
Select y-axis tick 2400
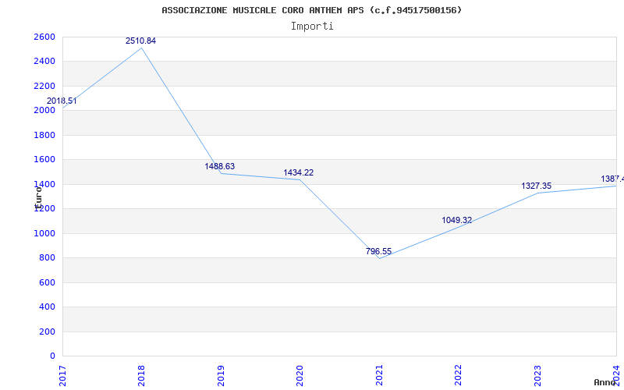coord(44,62)
